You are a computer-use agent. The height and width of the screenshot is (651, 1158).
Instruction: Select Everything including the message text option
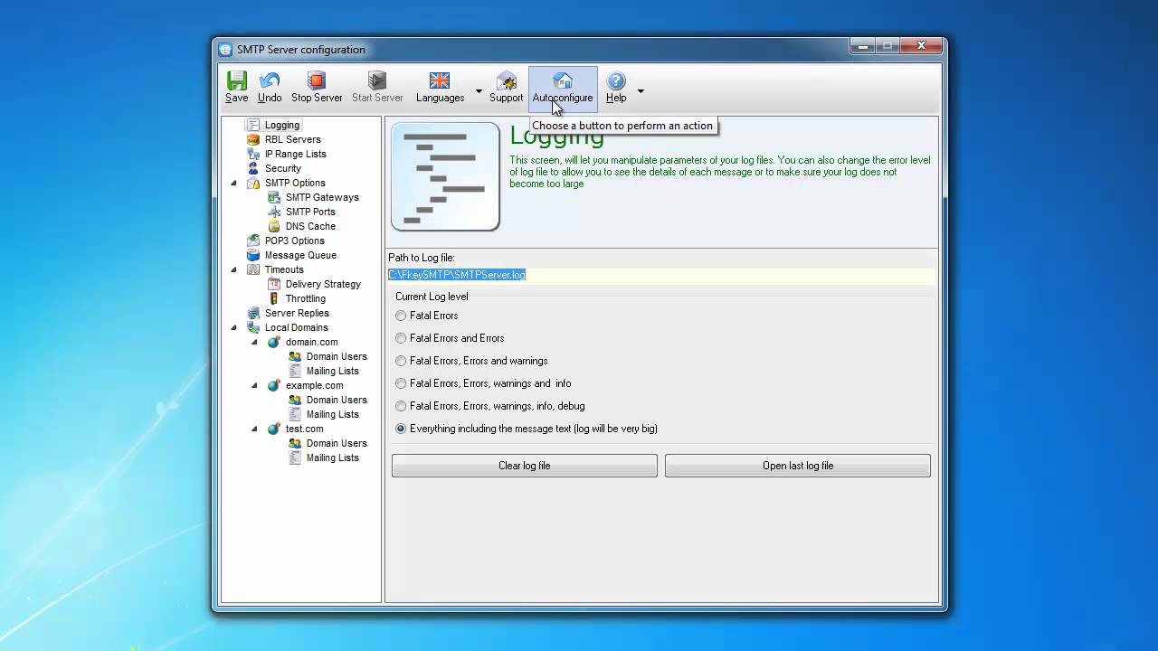click(401, 429)
